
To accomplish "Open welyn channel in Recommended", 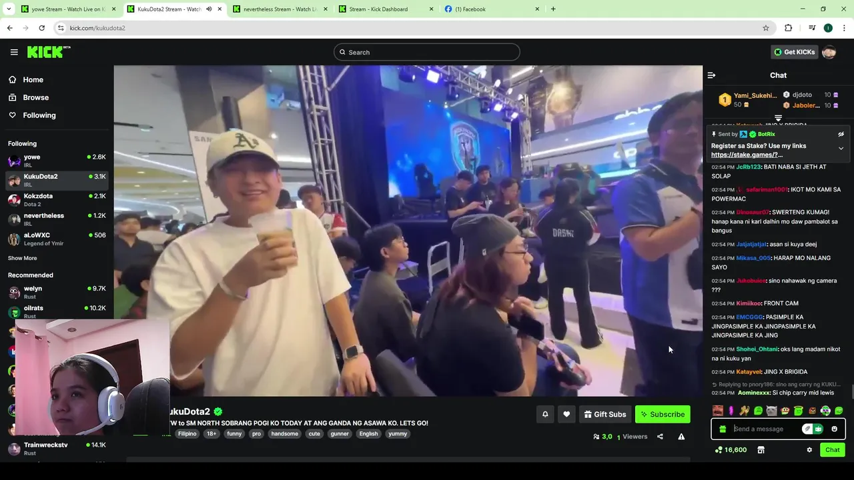I will 57,292.
